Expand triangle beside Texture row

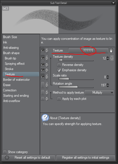[x=47, y=50]
